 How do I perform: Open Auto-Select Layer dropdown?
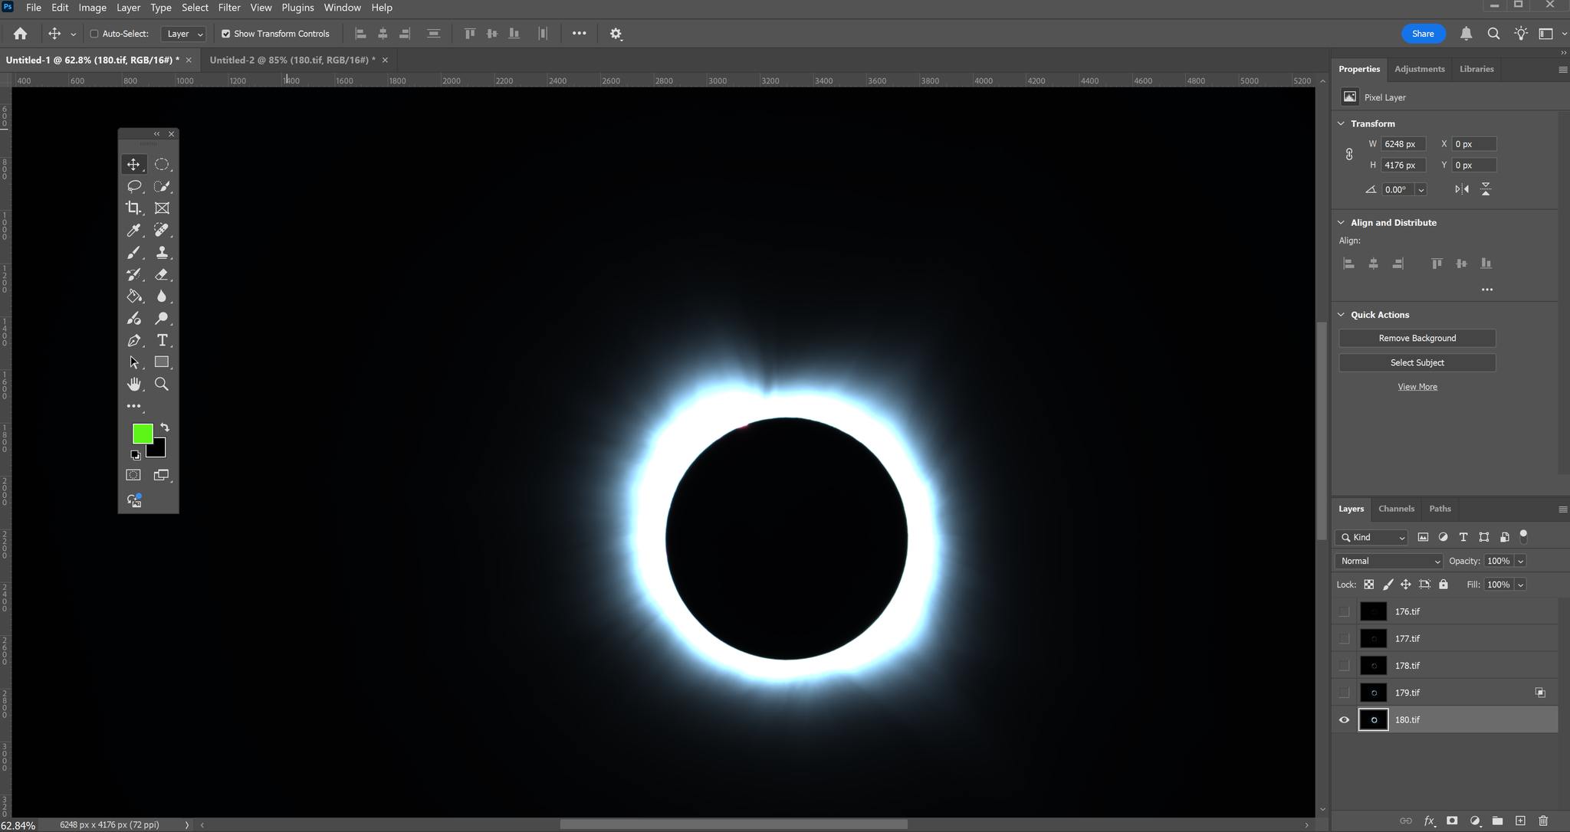tap(183, 34)
